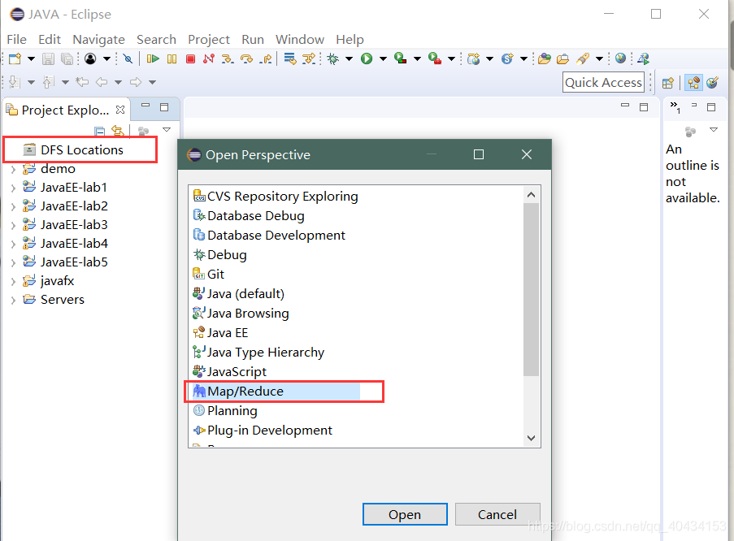Screen dimensions: 734x541
Task: Select the Java EE perspective button
Action: pyautogui.click(x=693, y=83)
